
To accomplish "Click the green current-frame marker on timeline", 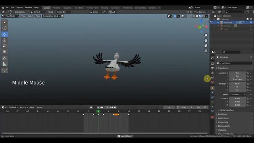I will 98,111.
